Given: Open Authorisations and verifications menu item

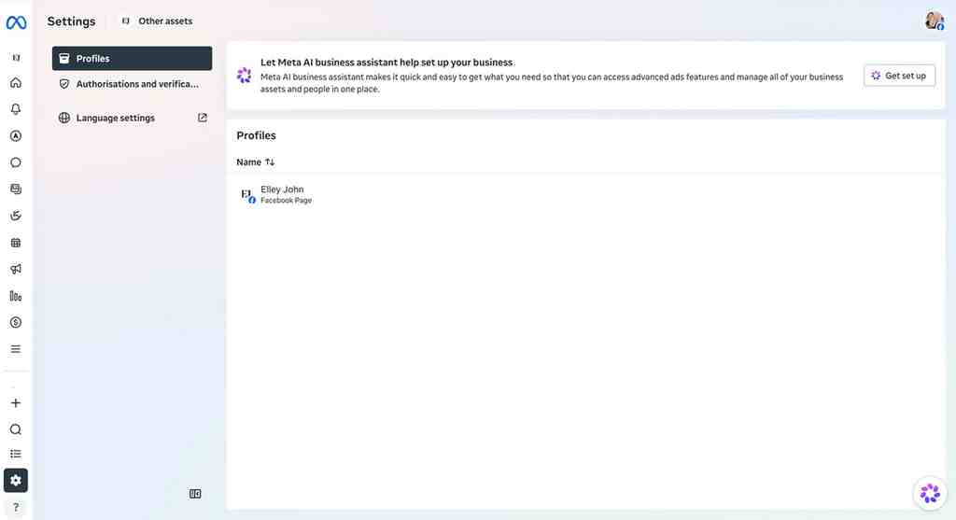Looking at the screenshot, I should point(132,84).
